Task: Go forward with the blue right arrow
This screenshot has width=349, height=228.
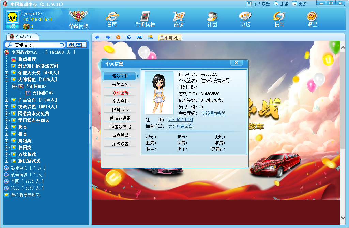Action: point(108,37)
